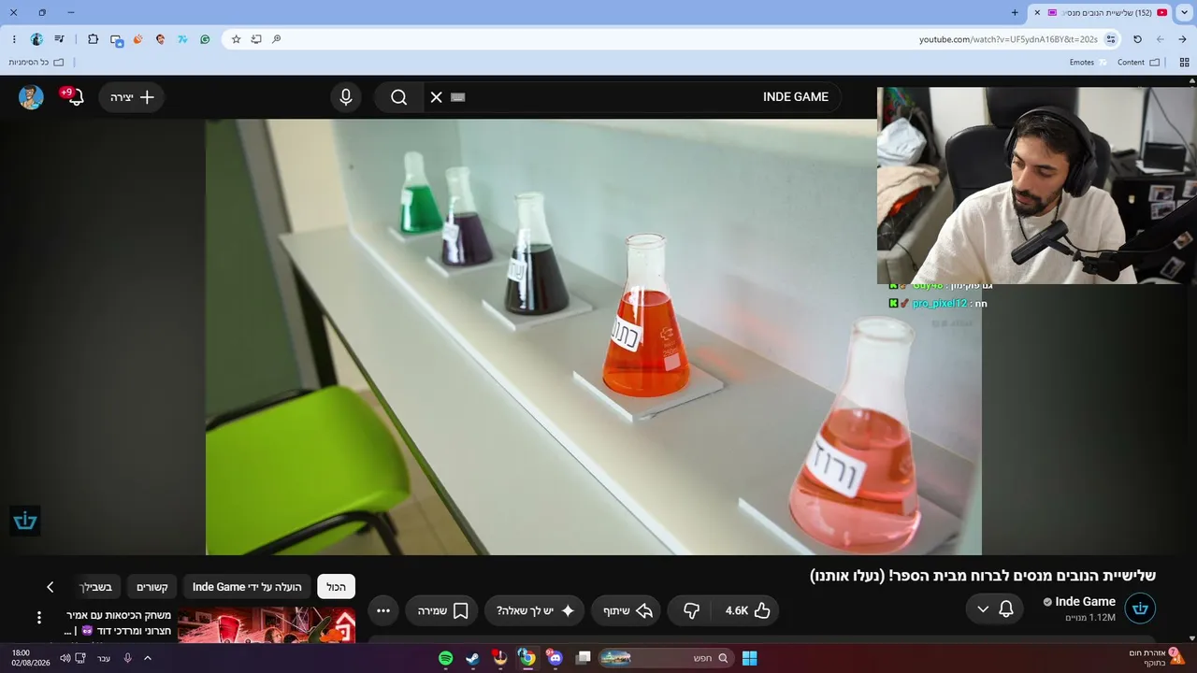Click the system tray microphone icon
Image resolution: width=1197 pixels, height=673 pixels.
127,658
